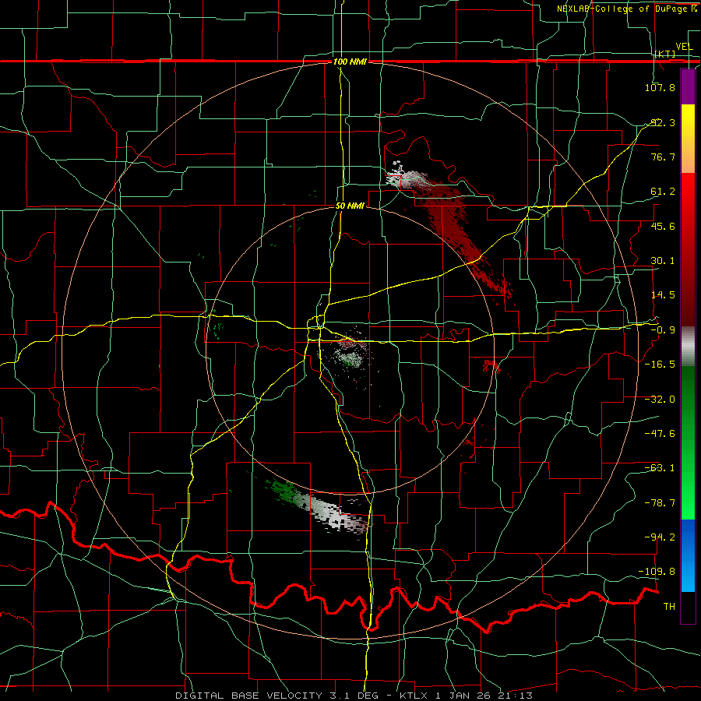Image resolution: width=701 pixels, height=701 pixels.
Task: Click the -109.8 legend value
Action: pyautogui.click(x=657, y=572)
